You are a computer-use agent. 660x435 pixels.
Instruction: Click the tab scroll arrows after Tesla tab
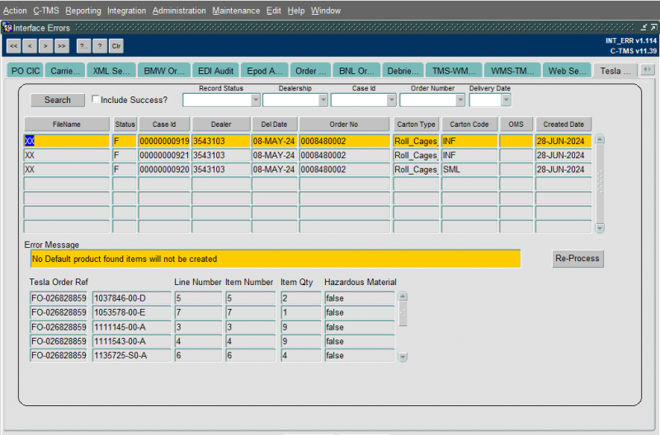(648, 70)
